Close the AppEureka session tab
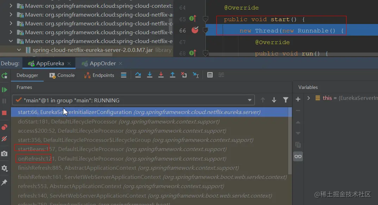 (x=69, y=64)
